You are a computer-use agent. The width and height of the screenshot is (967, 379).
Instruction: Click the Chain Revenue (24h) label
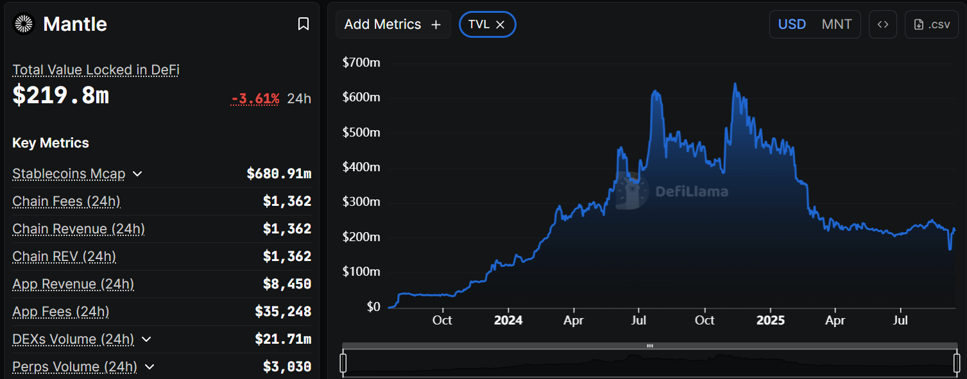[x=78, y=229]
